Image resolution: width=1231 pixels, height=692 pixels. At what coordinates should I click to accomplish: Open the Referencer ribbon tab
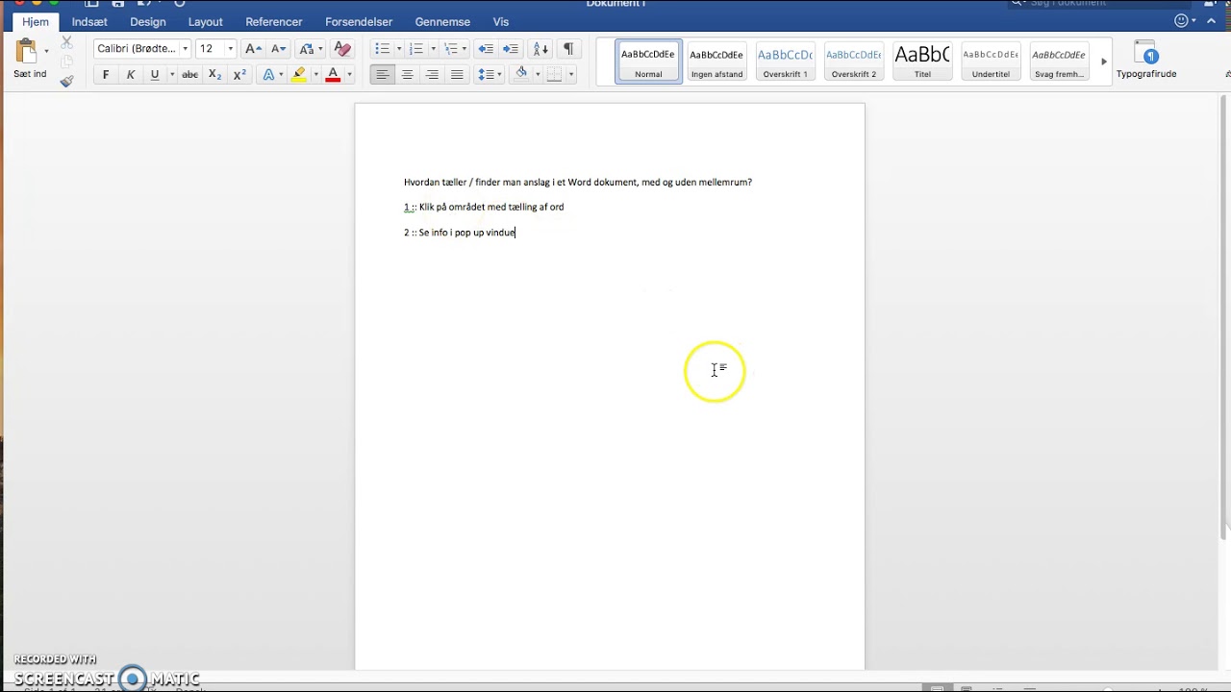274,21
